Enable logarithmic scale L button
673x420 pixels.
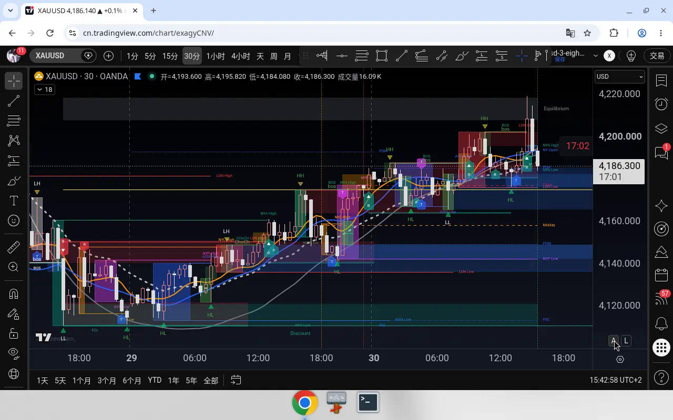tap(626, 341)
